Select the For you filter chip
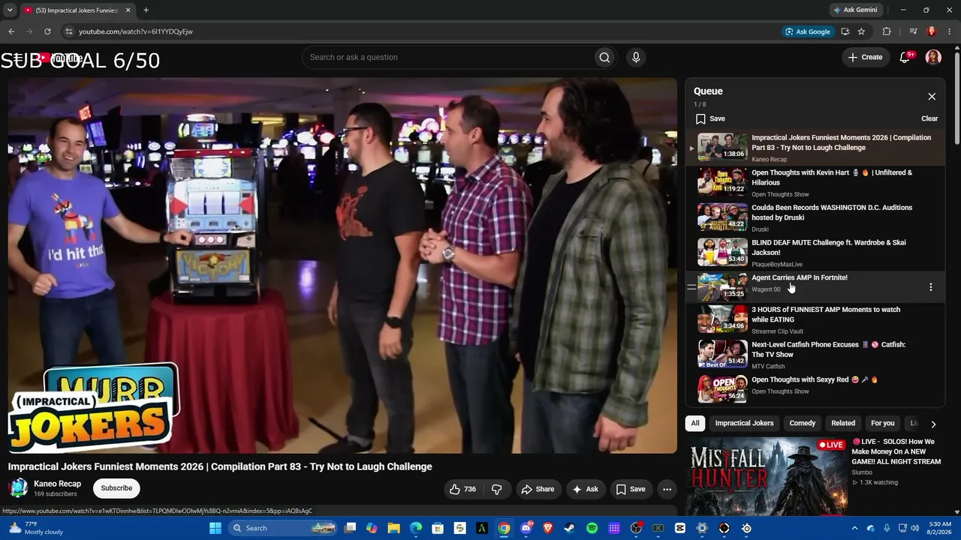Image resolution: width=961 pixels, height=540 pixels. (883, 423)
